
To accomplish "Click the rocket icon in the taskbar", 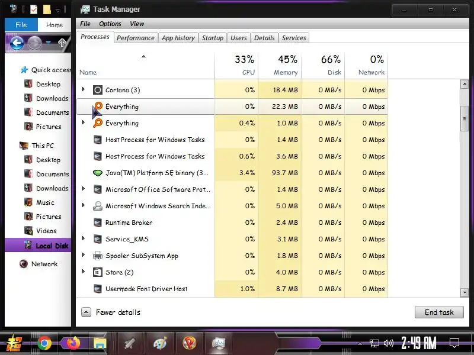I will 130,344.
